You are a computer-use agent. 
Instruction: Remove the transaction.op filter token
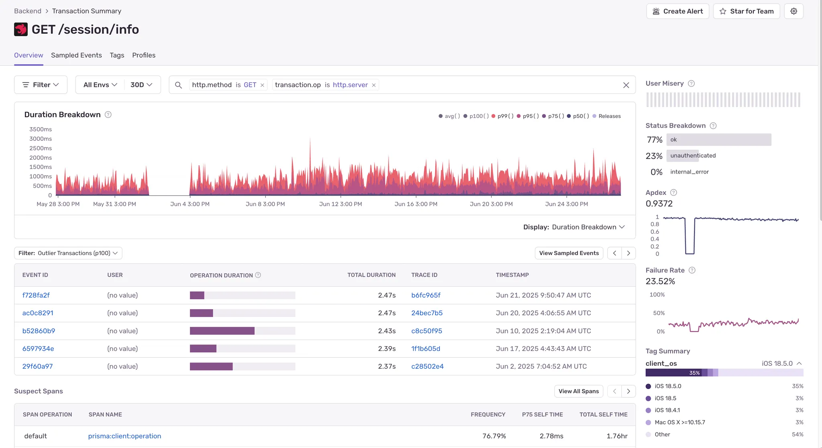click(x=374, y=85)
